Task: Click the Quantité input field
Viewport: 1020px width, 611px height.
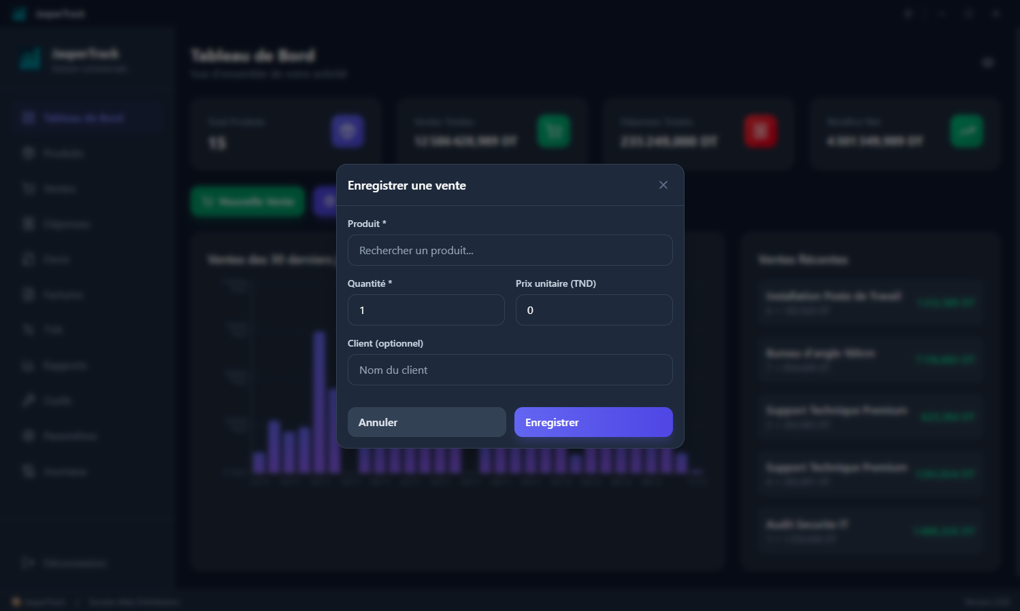Action: pyautogui.click(x=426, y=310)
